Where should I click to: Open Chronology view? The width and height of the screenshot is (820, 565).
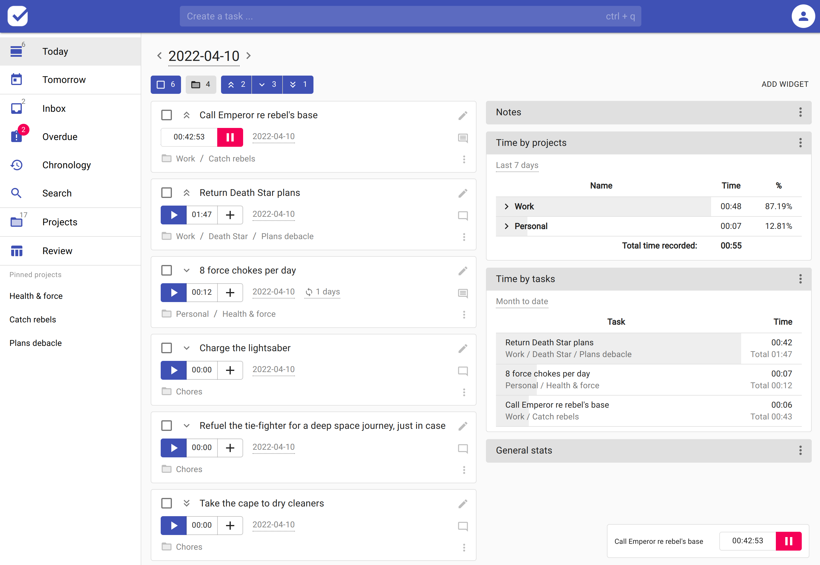(x=70, y=165)
